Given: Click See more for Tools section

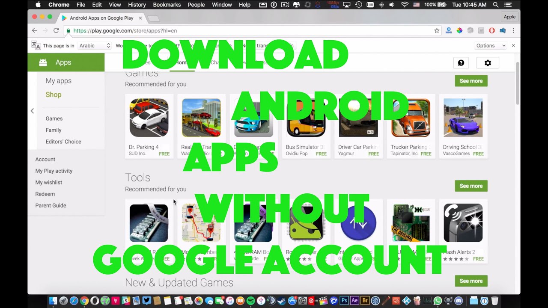Looking at the screenshot, I should click(471, 186).
